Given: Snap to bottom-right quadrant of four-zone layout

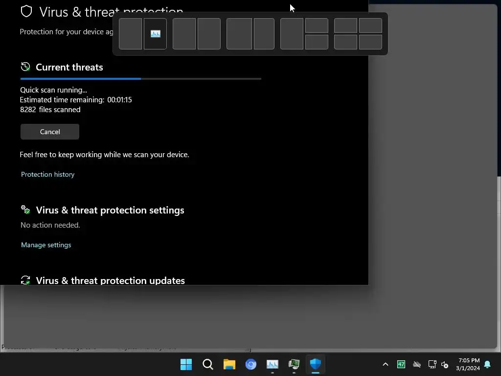Looking at the screenshot, I should (370, 42).
